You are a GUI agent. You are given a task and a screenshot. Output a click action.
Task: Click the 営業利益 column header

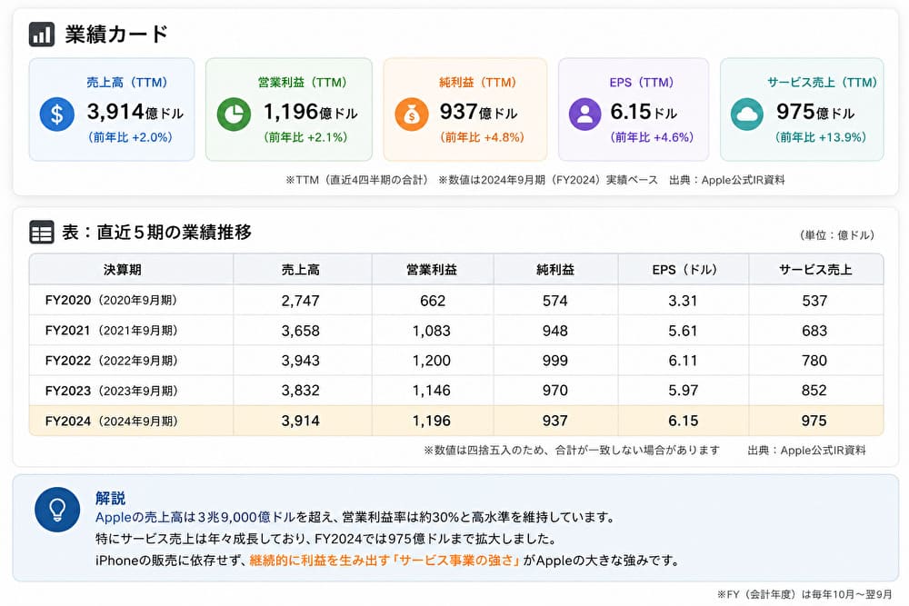[432, 270]
